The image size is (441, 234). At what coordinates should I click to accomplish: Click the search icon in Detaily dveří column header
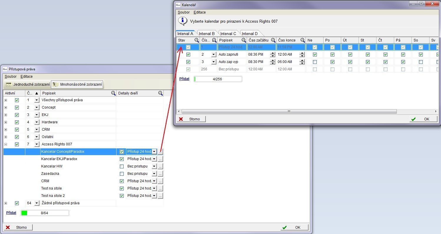coord(160,93)
